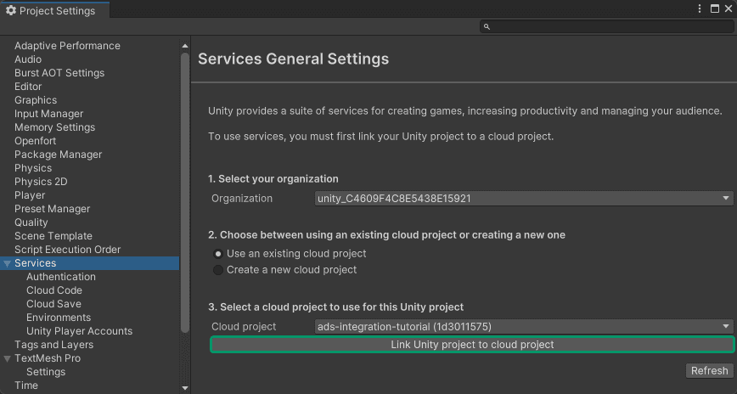Open Authentication under Services
Viewport: 737px width, 394px height.
pos(60,277)
